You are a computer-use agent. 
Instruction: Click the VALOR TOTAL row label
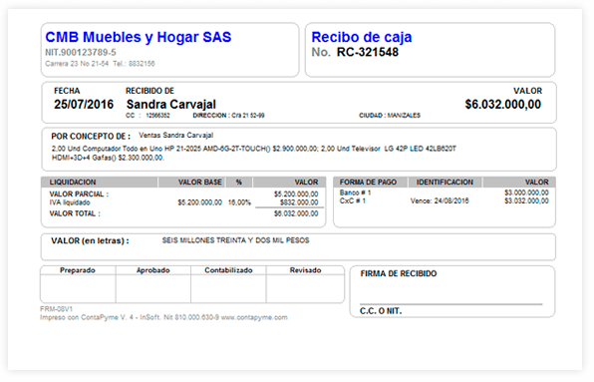tap(75, 213)
